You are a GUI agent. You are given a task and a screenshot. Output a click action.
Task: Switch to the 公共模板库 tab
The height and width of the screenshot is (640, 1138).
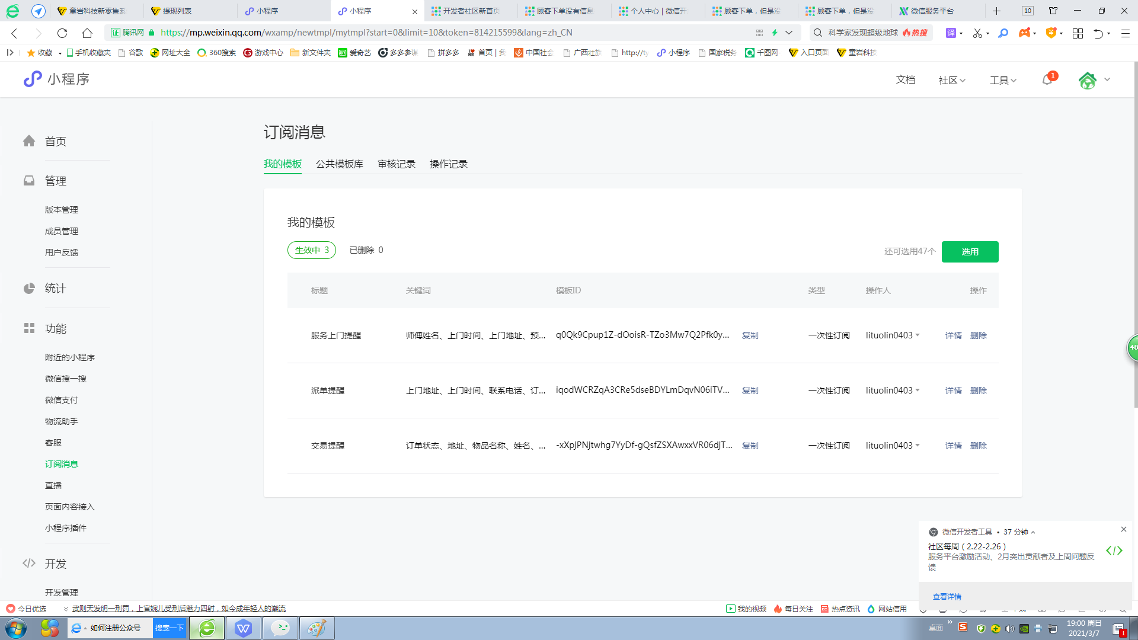[x=339, y=164]
